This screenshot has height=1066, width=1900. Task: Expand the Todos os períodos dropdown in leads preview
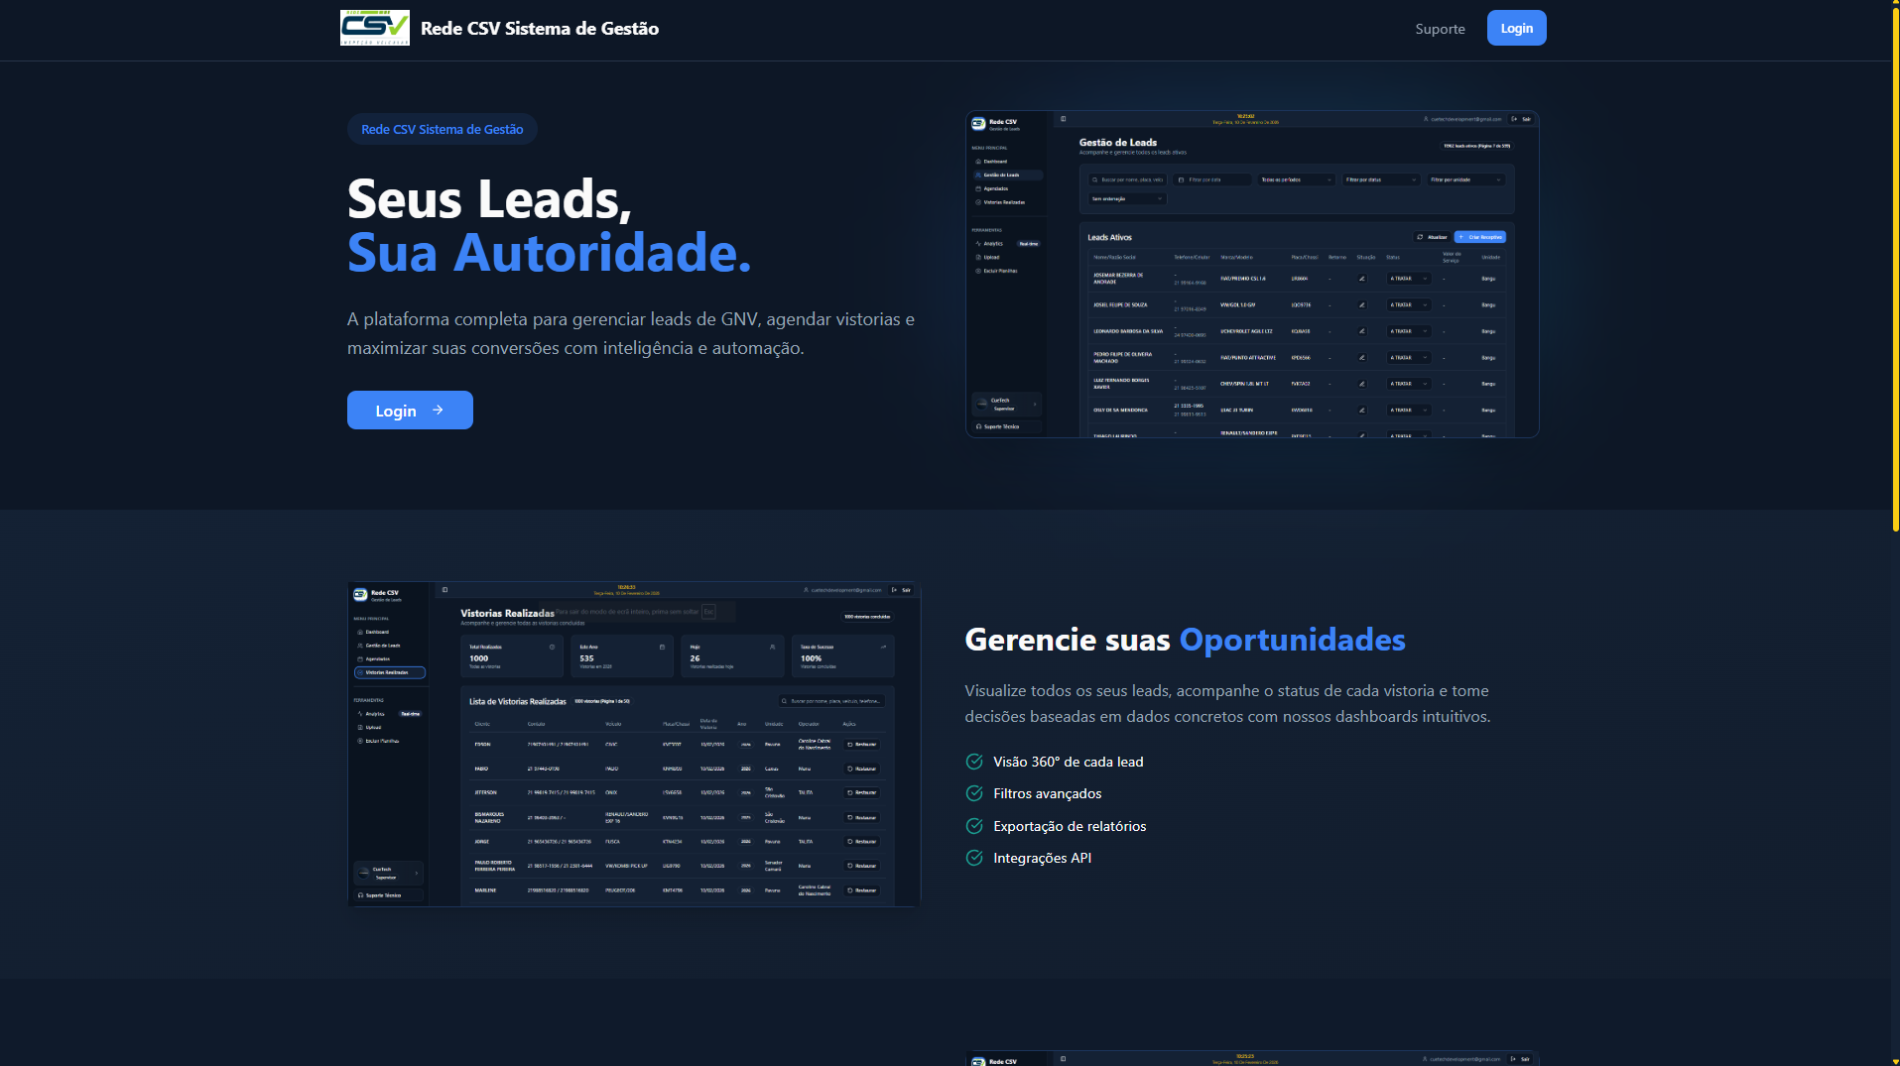[1297, 179]
